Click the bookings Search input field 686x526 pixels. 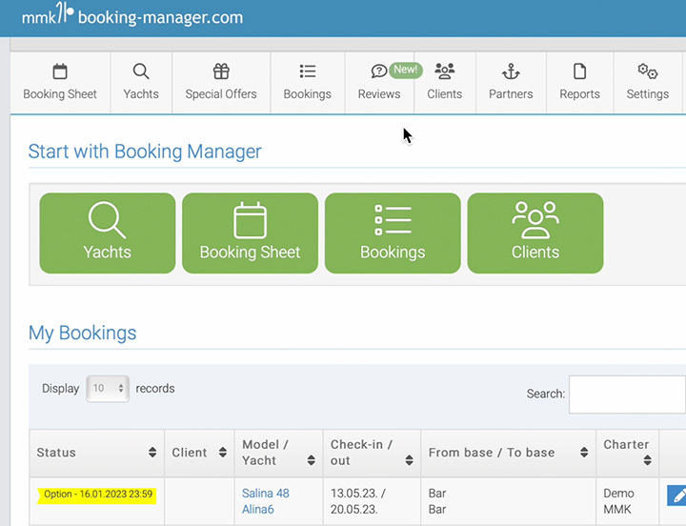[628, 394]
